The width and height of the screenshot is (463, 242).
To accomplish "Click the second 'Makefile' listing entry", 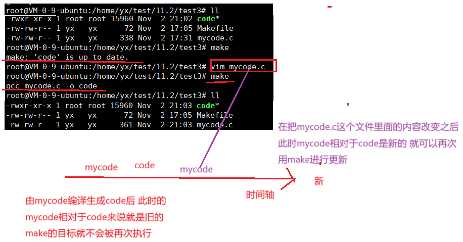I will point(215,115).
